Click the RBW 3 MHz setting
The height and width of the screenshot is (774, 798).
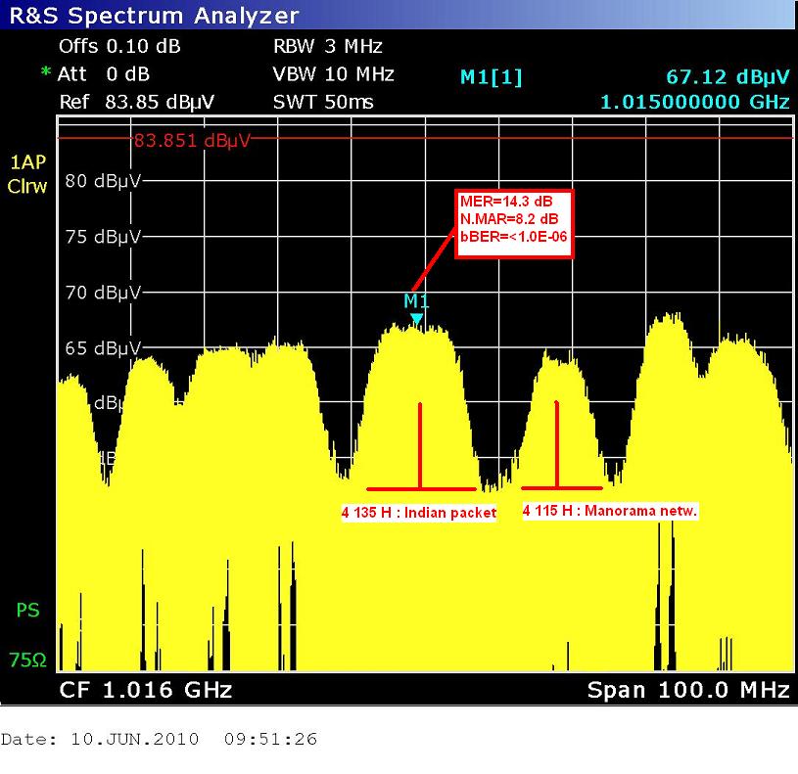pyautogui.click(x=328, y=46)
